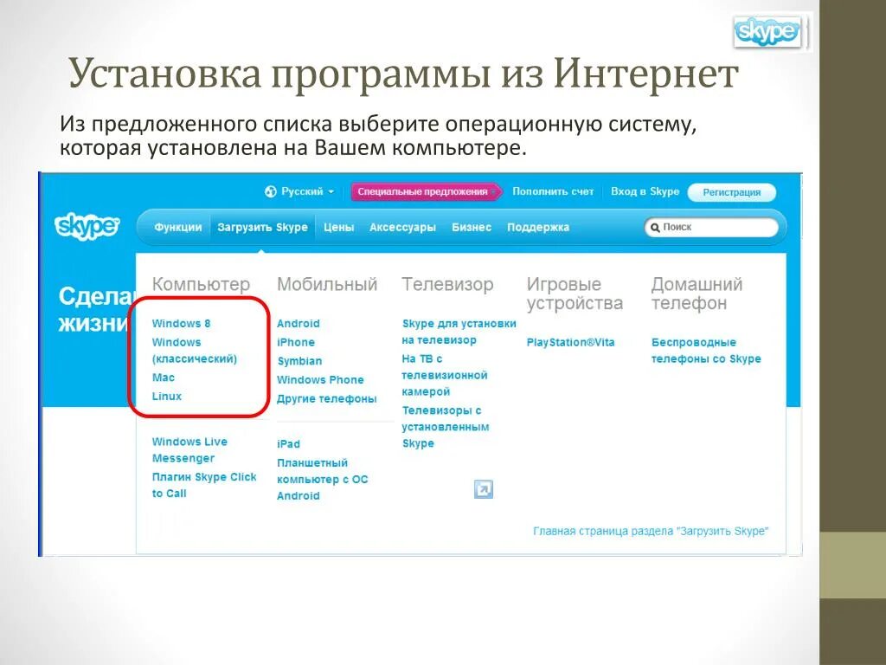Open Skype для установки на телевизор link
The image size is (886, 665).
pos(459,332)
